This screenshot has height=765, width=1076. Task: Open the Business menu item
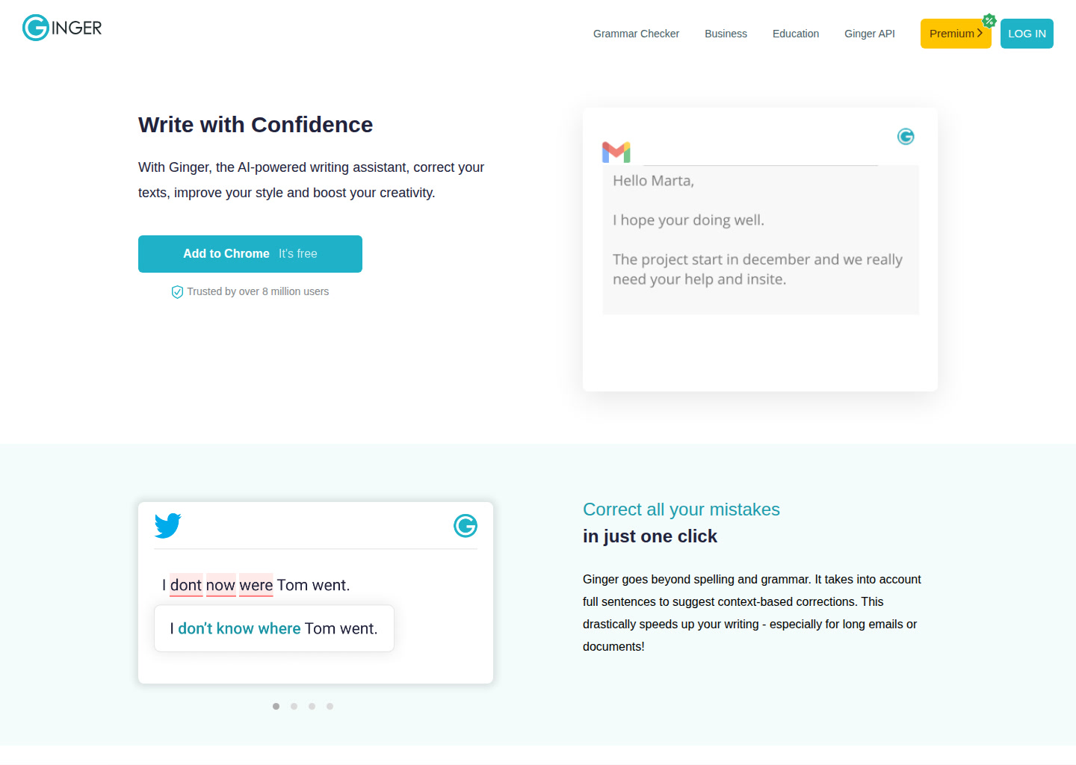[726, 34]
